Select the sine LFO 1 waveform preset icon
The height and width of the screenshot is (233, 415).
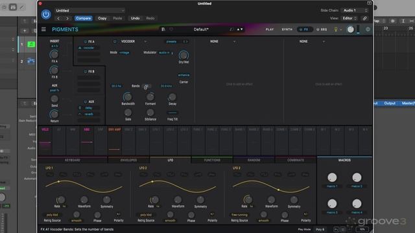(x=49, y=175)
